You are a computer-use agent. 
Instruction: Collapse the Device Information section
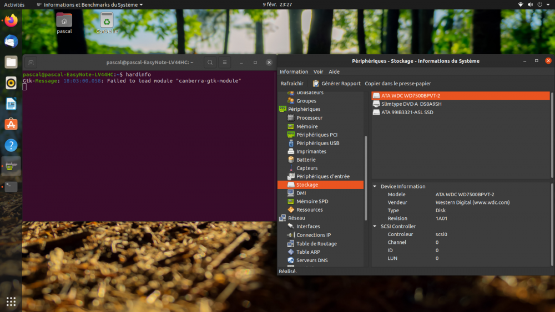tap(375, 187)
